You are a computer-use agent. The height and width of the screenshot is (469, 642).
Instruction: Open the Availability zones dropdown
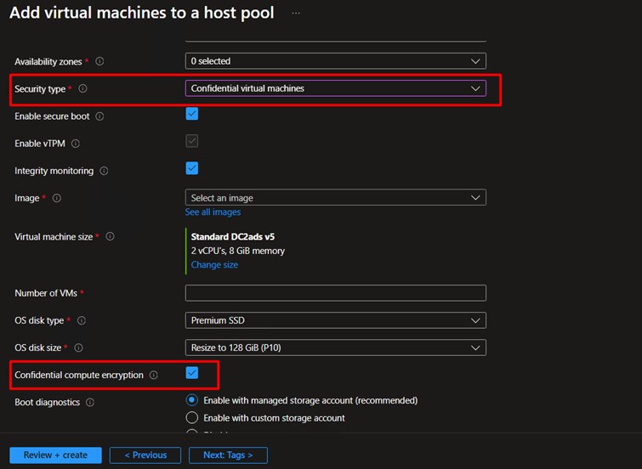pos(335,61)
